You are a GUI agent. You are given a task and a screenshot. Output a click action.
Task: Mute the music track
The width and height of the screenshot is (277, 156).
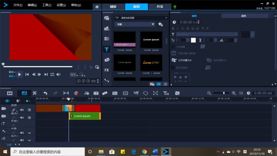click(x=22, y=140)
